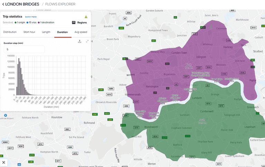Expand the trip statistics chart to fullscreen

tap(87, 41)
